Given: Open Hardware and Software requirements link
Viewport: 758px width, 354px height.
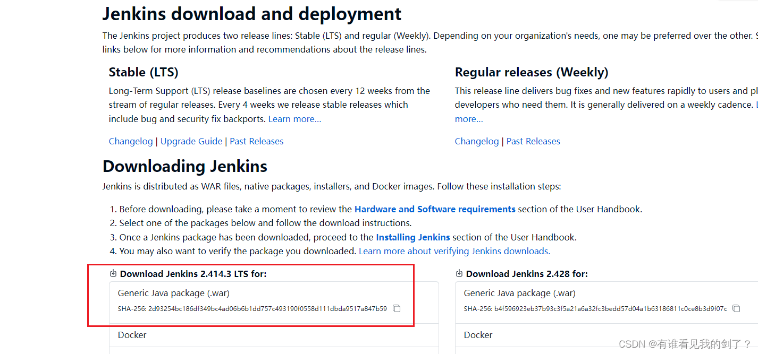Looking at the screenshot, I should pos(435,209).
